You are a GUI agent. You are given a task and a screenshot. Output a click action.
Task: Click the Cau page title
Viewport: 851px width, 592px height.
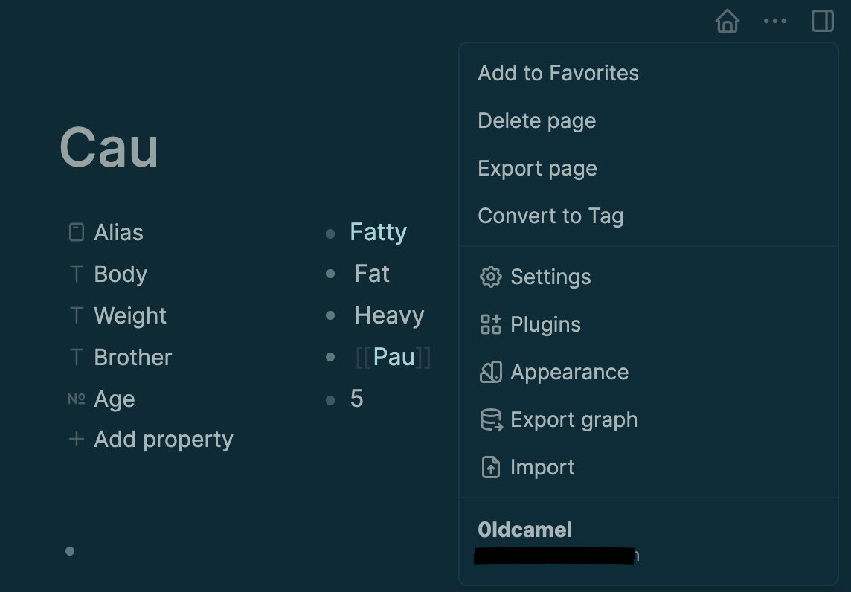(109, 147)
